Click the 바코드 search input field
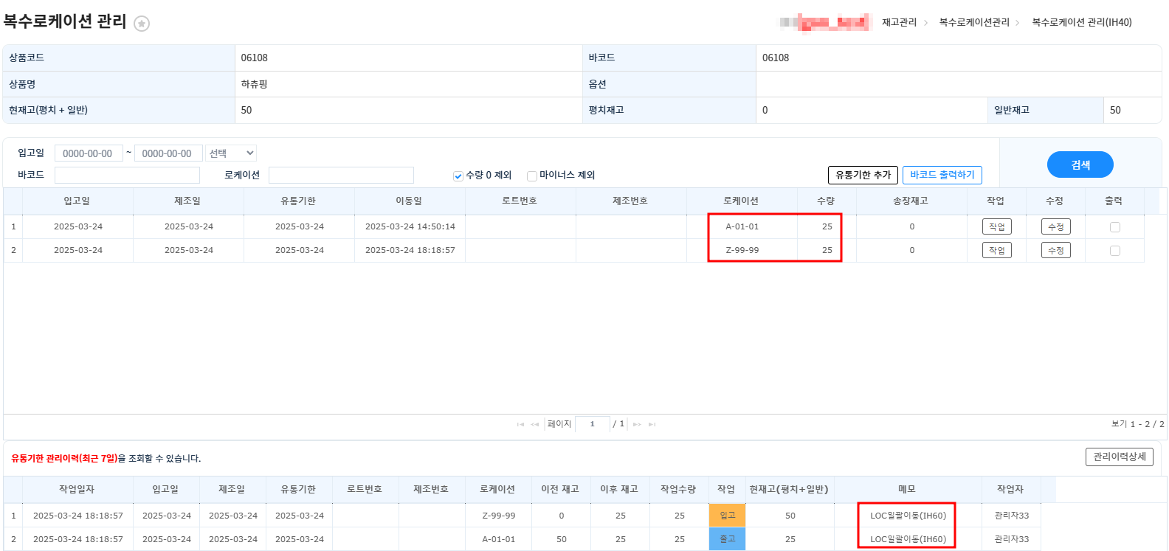This screenshot has height=551, width=1169. [x=127, y=175]
